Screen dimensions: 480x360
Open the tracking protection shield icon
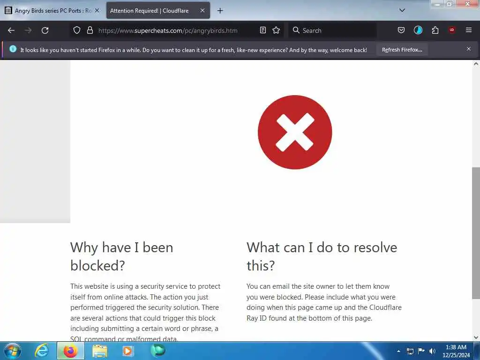77,30
